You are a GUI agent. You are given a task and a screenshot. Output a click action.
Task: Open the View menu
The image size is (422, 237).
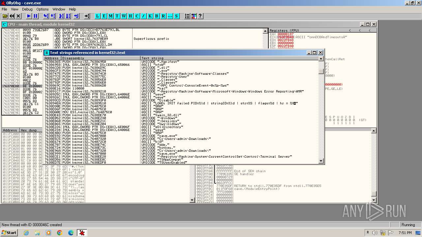point(15,9)
